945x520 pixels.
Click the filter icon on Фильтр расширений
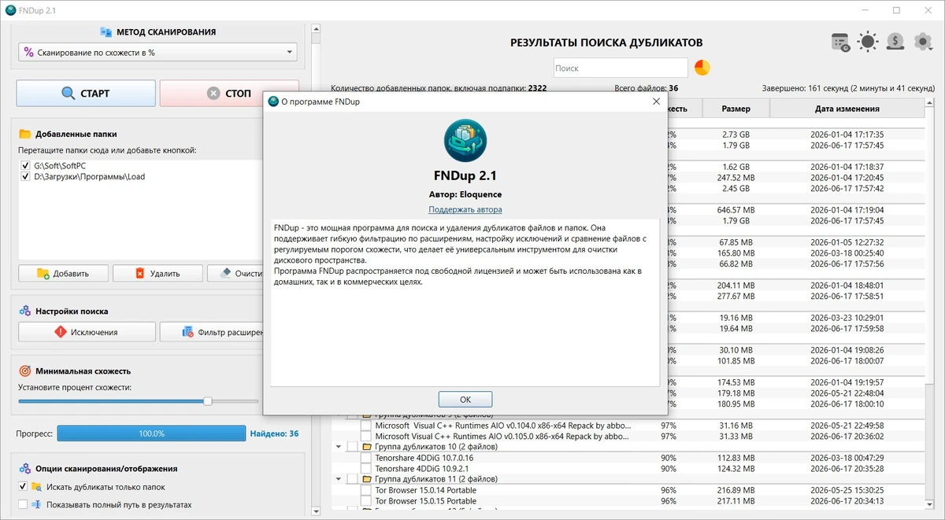188,332
